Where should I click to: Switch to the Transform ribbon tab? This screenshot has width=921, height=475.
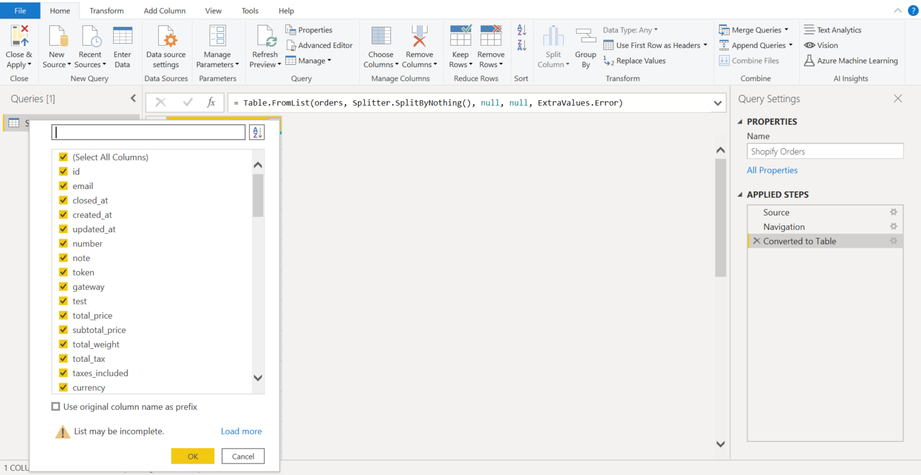106,10
